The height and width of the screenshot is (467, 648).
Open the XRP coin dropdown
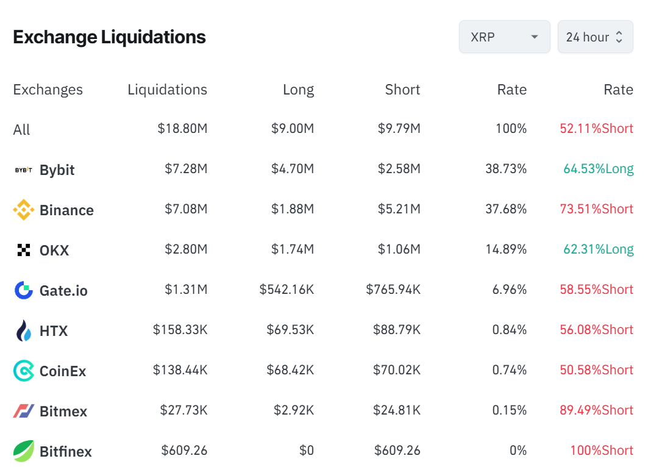click(504, 37)
